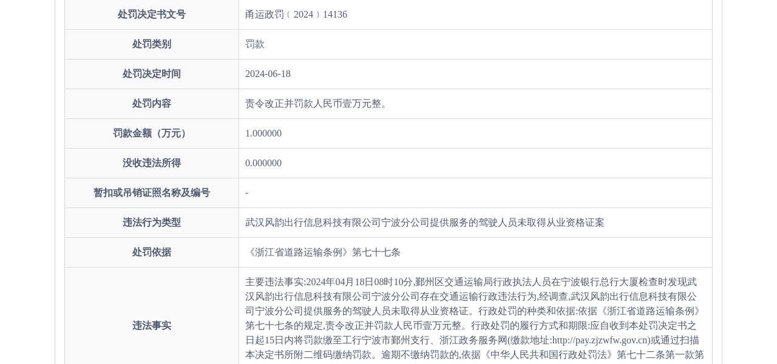Click the 处罚内容 label

[152, 104]
